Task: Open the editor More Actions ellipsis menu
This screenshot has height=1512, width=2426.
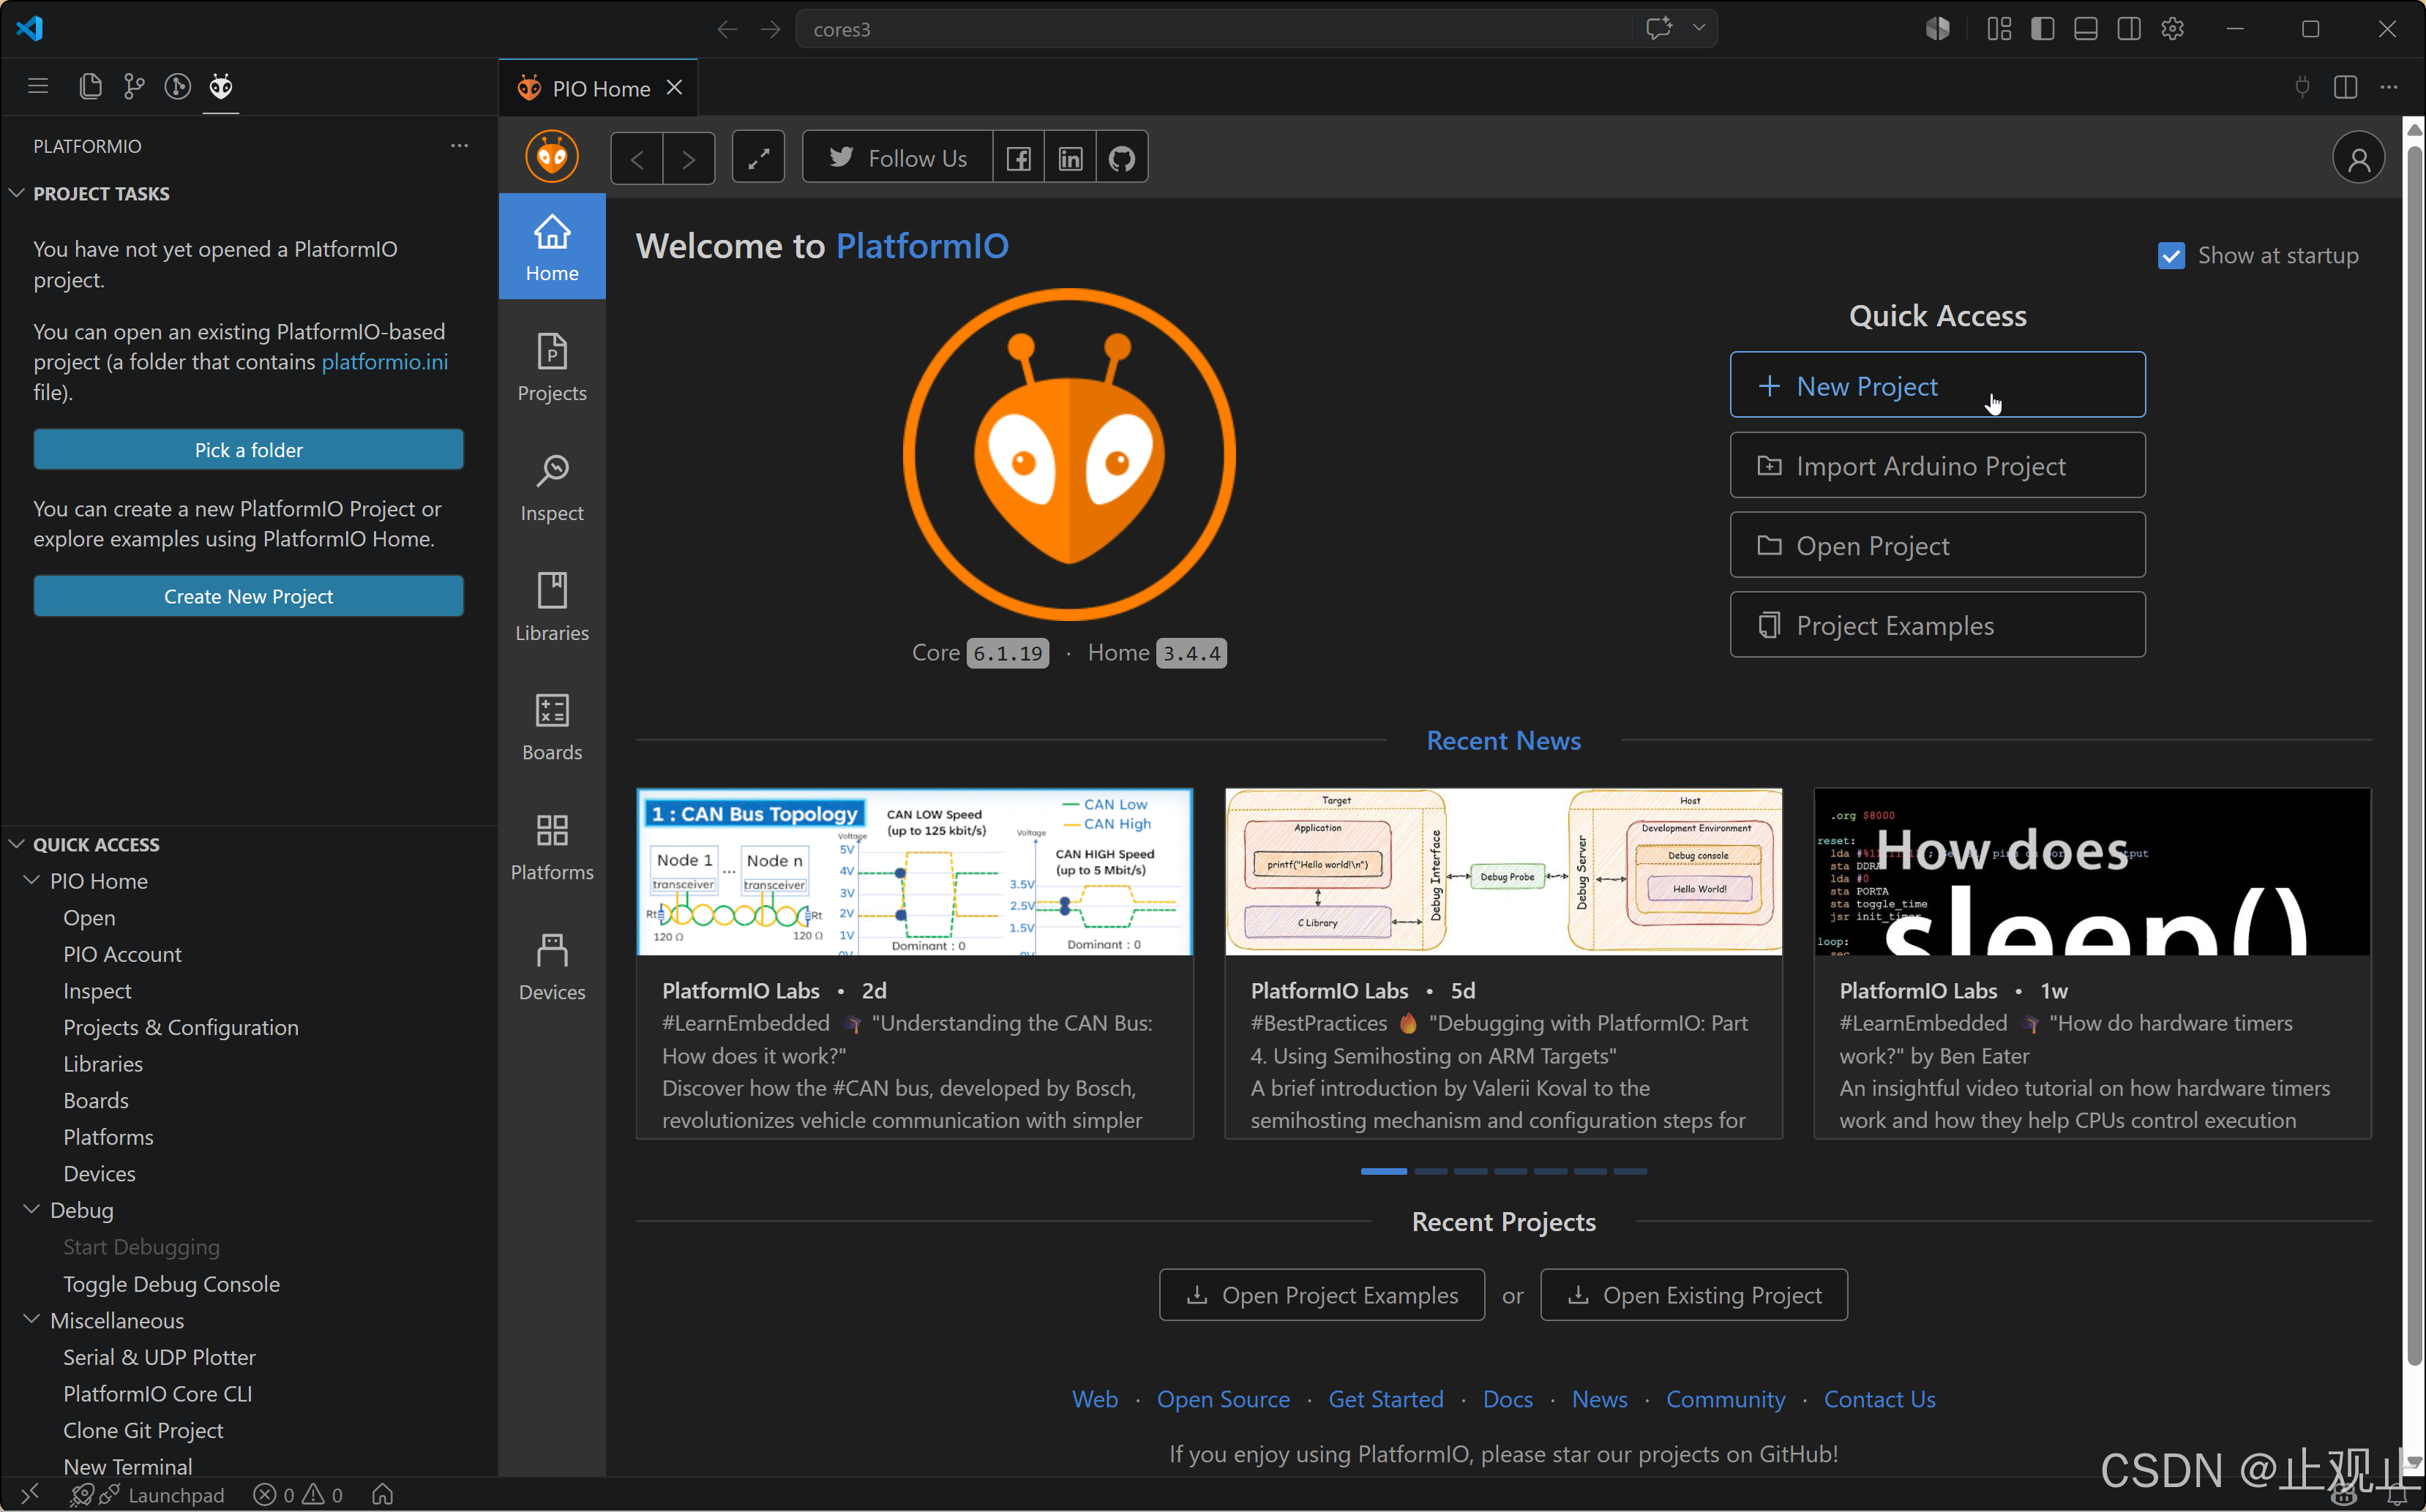Action: click(2389, 87)
